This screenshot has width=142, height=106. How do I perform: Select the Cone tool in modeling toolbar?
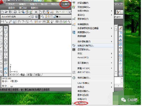point(6,40)
